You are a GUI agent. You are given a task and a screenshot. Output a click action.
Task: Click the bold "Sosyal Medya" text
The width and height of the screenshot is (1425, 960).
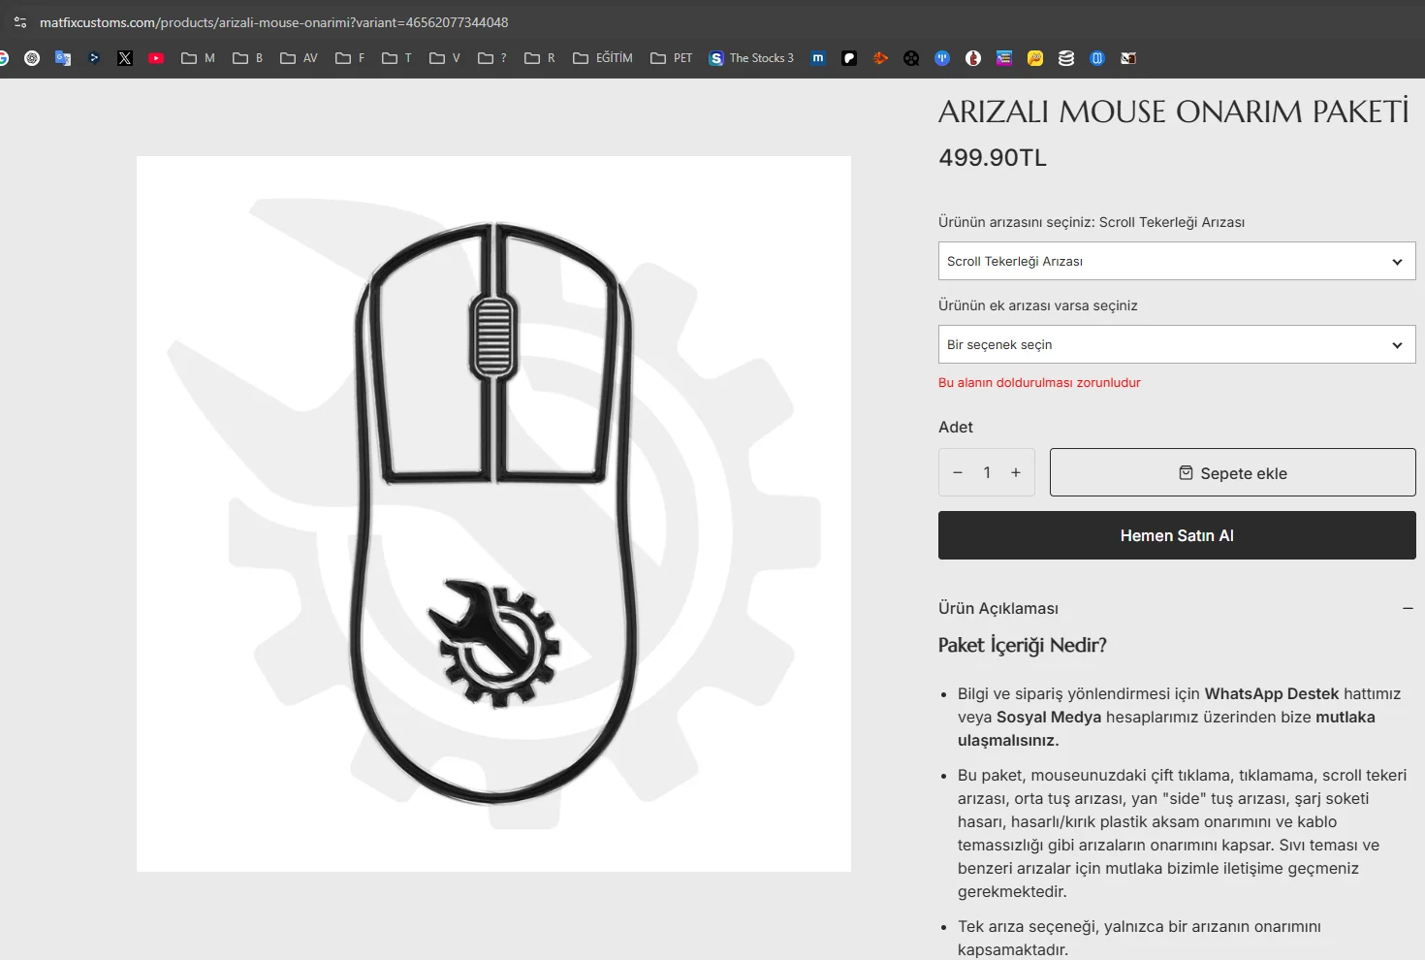tap(1049, 718)
